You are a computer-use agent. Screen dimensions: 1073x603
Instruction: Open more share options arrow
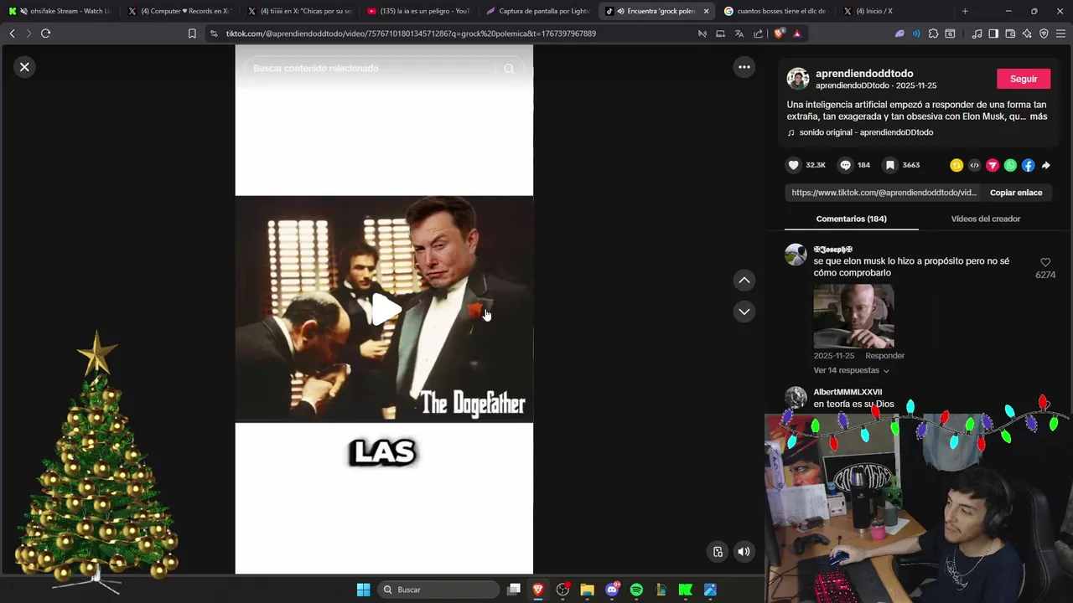click(1045, 166)
